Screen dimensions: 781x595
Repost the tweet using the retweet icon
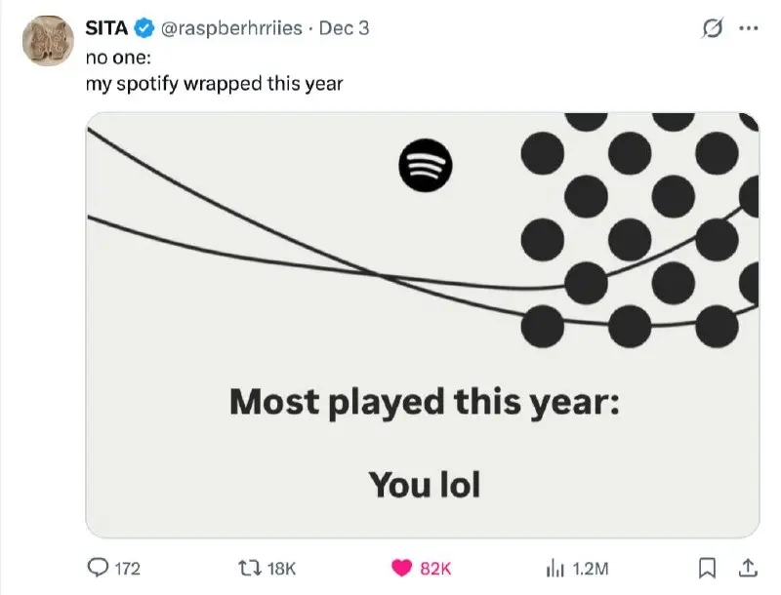tap(247, 568)
